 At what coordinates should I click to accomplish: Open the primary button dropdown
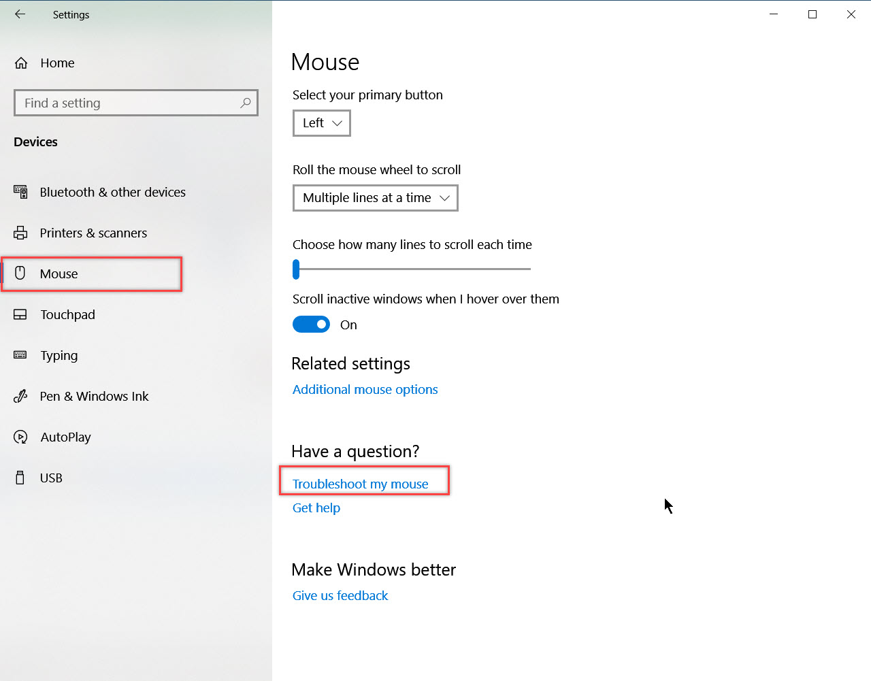click(x=322, y=123)
